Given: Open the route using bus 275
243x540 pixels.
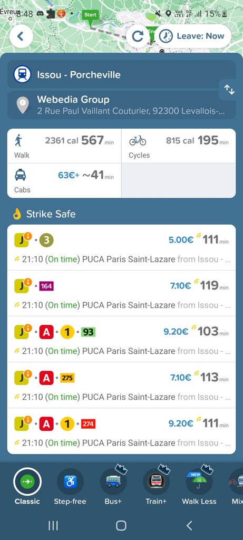Looking at the screenshot, I should pos(121,385).
